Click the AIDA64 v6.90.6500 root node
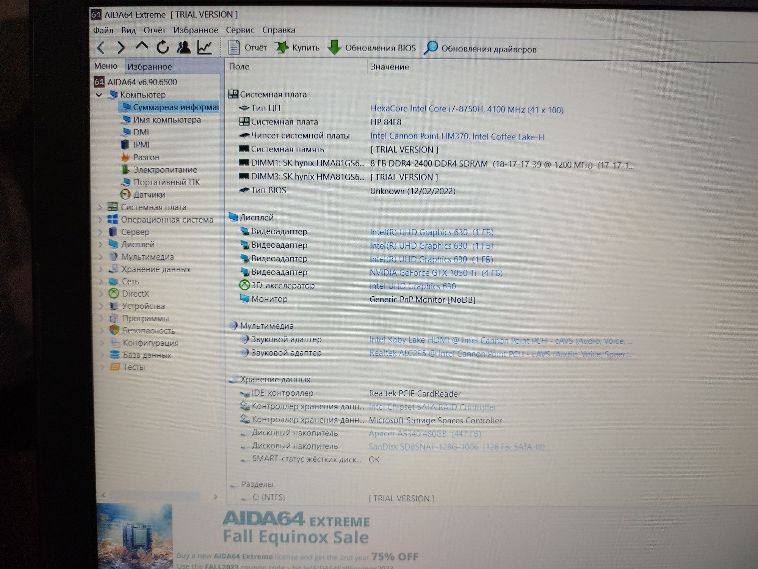758x569 pixels. 136,82
